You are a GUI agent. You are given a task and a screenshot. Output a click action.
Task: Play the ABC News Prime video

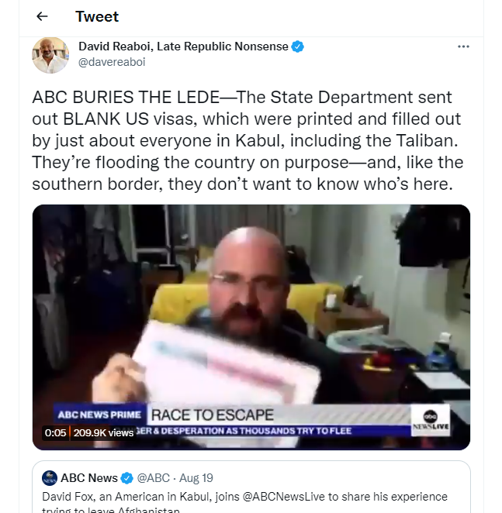[x=251, y=327]
